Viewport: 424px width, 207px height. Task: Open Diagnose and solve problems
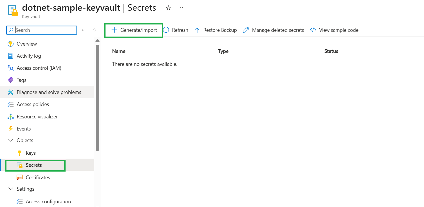tap(49, 92)
